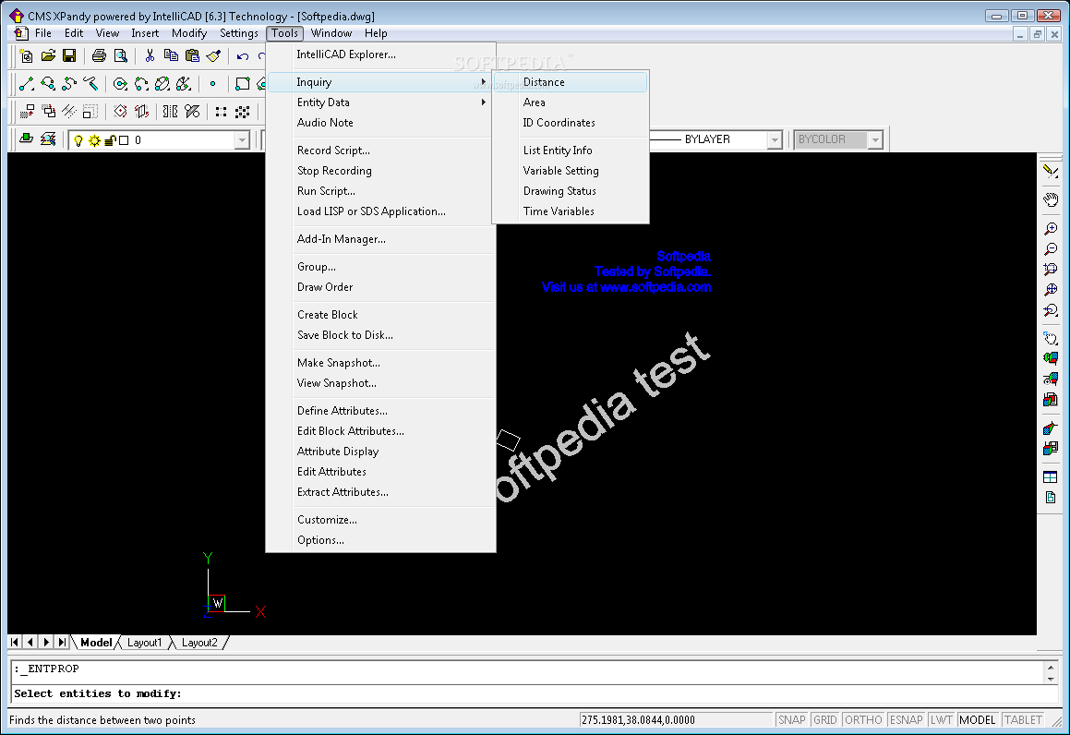Image resolution: width=1070 pixels, height=735 pixels.
Task: Click the Rotate entities icon
Action: click(121, 111)
